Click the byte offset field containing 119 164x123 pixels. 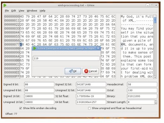coord(66,58)
